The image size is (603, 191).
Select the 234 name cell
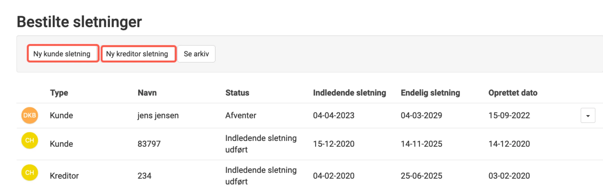pyautogui.click(x=144, y=176)
